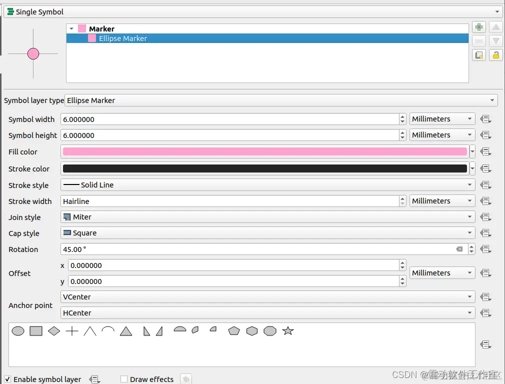Open the Cap style Square dropdown

click(268, 233)
